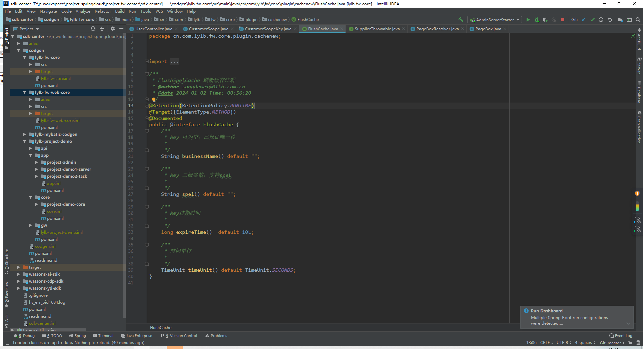
Task: Toggle the 2: Favorites tool window button
Action: (6, 295)
